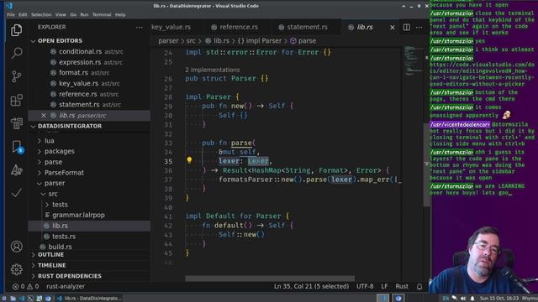
Task: Open editor more actions ellipsis
Action: 419,27
